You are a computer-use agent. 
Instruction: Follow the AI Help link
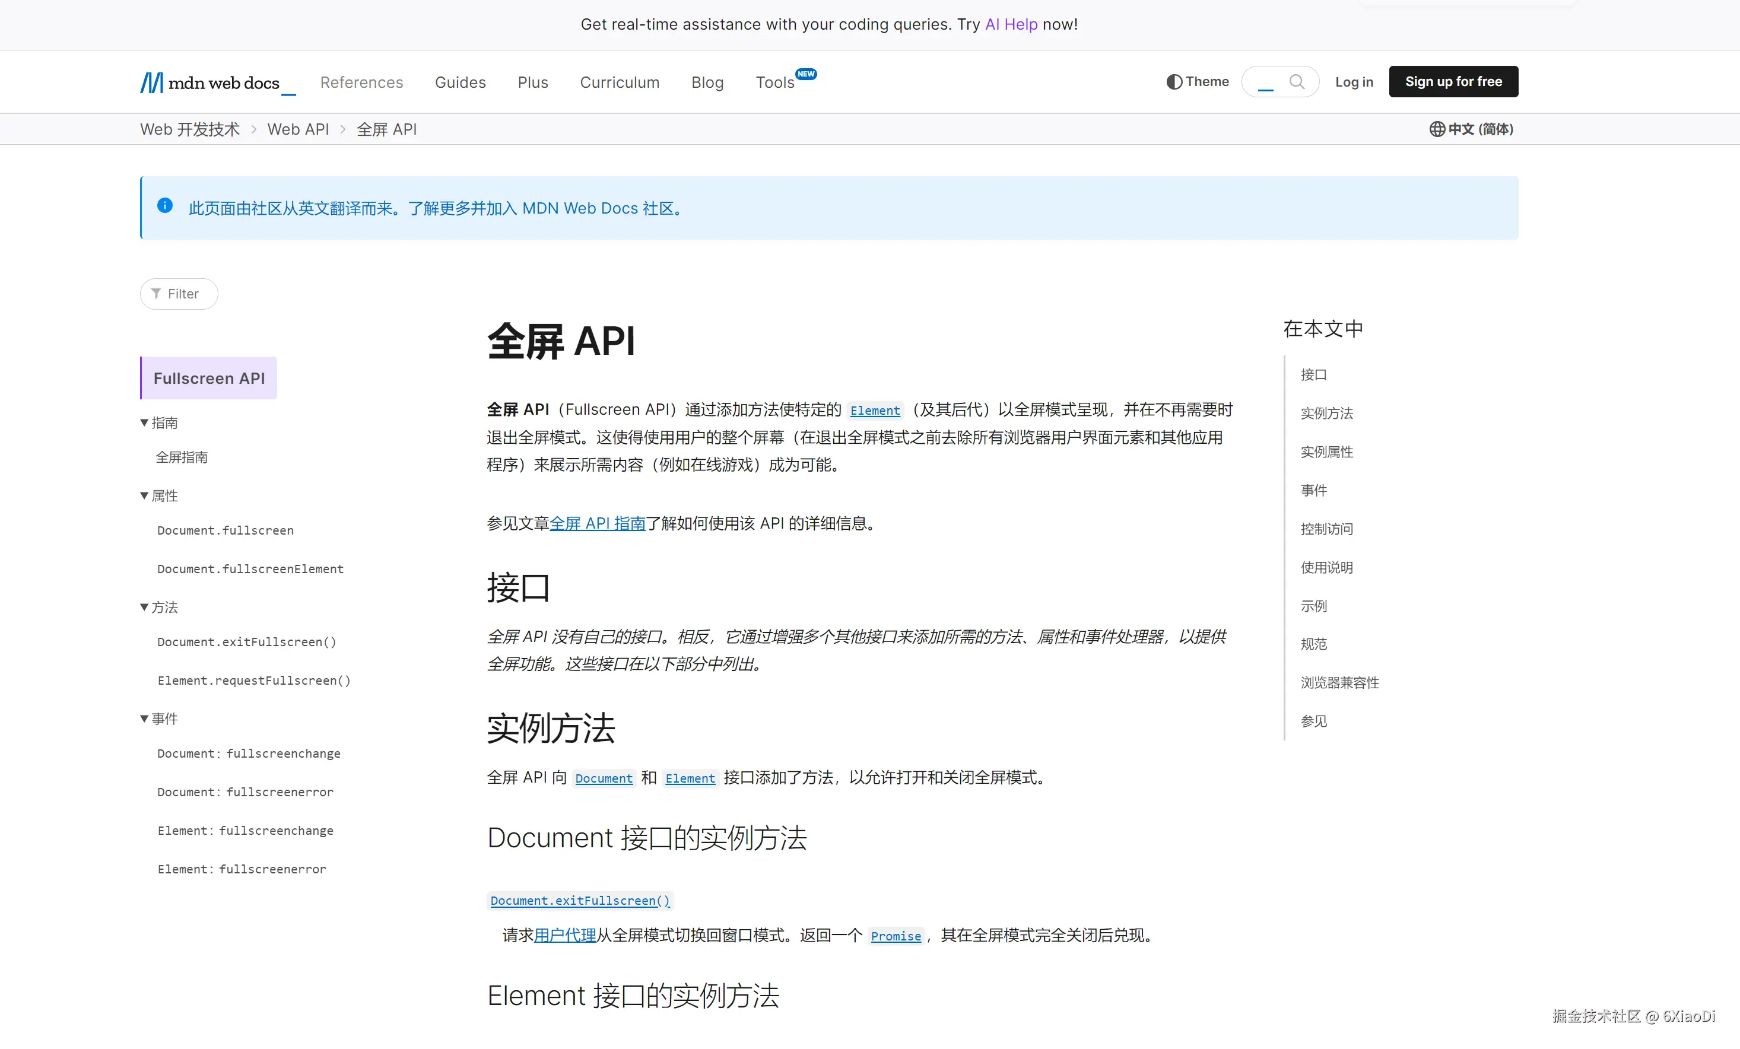click(1011, 25)
